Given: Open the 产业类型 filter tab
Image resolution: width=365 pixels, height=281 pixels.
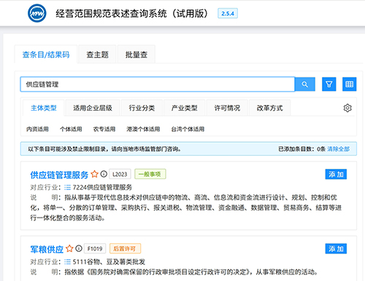Looking at the screenshot, I should (185, 108).
